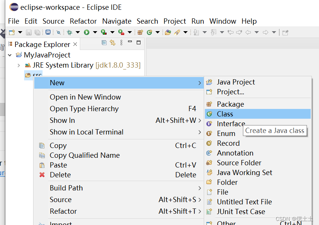This screenshot has height=225, width=319.
Task: Open the Refactor menu in menu bar
Action: pyautogui.click(x=83, y=21)
